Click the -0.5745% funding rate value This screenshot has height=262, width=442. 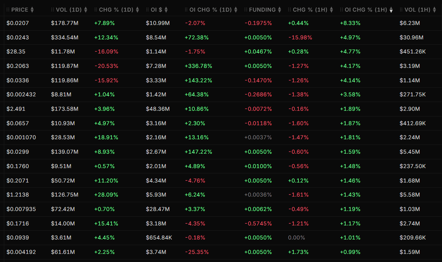click(x=258, y=223)
